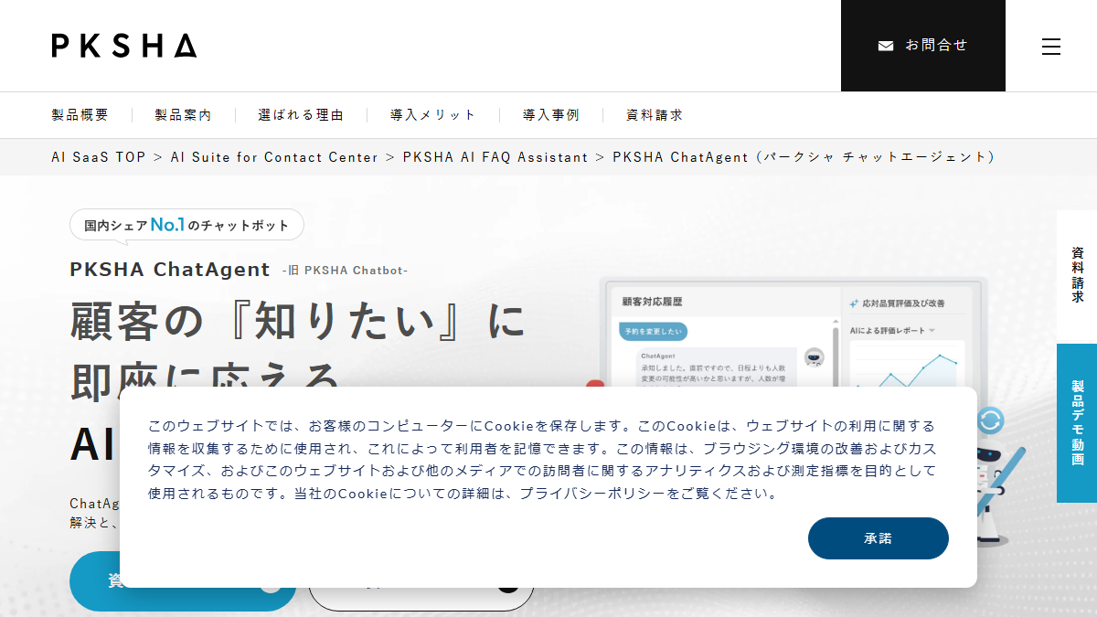The width and height of the screenshot is (1097, 617).
Task: Click the 旧 PKSHA Chatbot subtitle text
Action: click(x=346, y=271)
